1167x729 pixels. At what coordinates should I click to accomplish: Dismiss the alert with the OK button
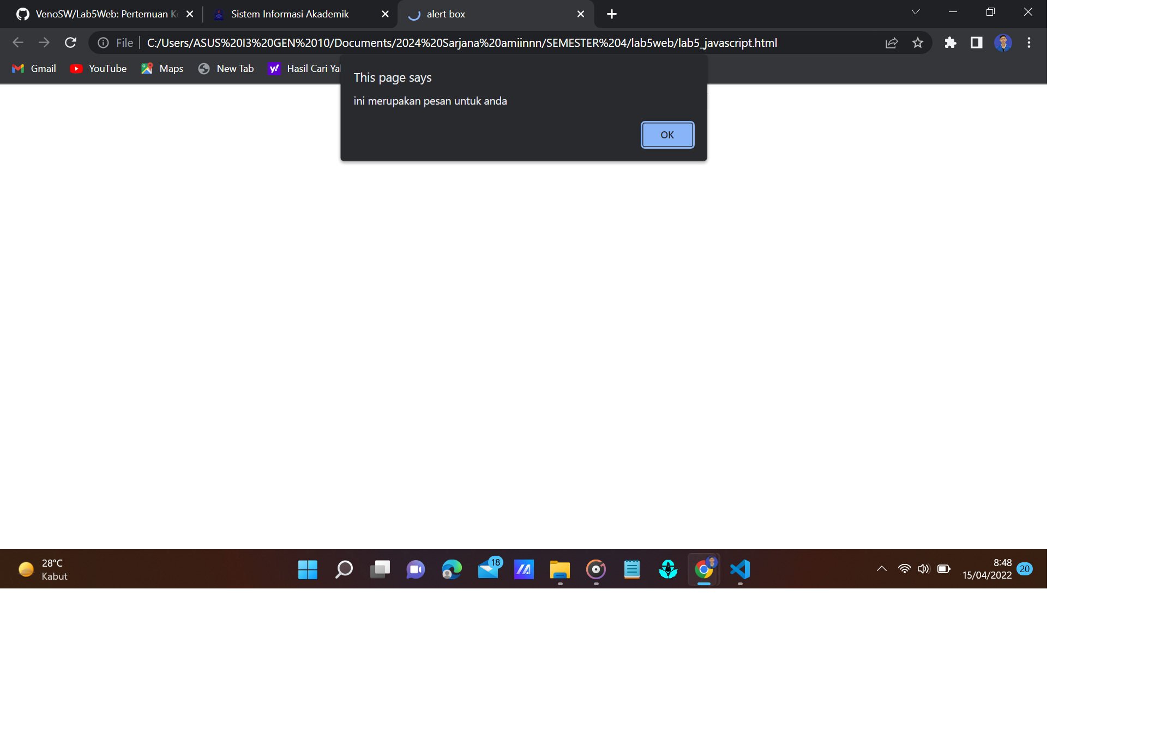pyautogui.click(x=667, y=135)
